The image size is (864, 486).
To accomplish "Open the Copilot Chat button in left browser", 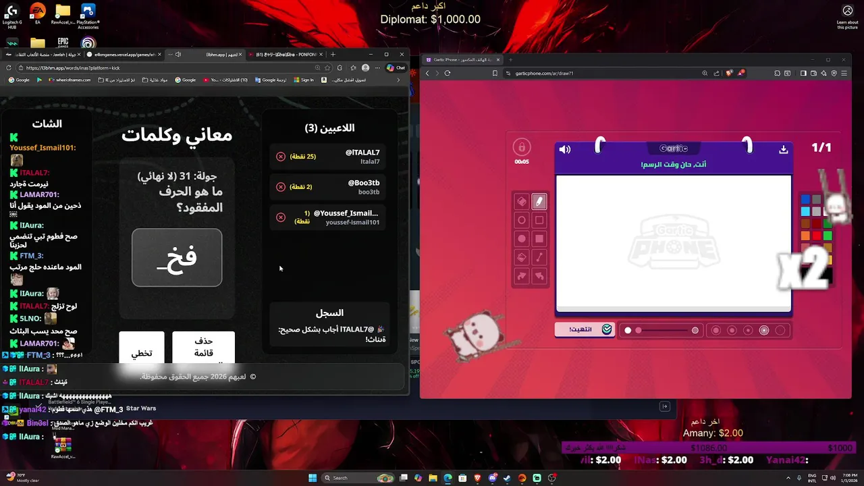I will (396, 67).
